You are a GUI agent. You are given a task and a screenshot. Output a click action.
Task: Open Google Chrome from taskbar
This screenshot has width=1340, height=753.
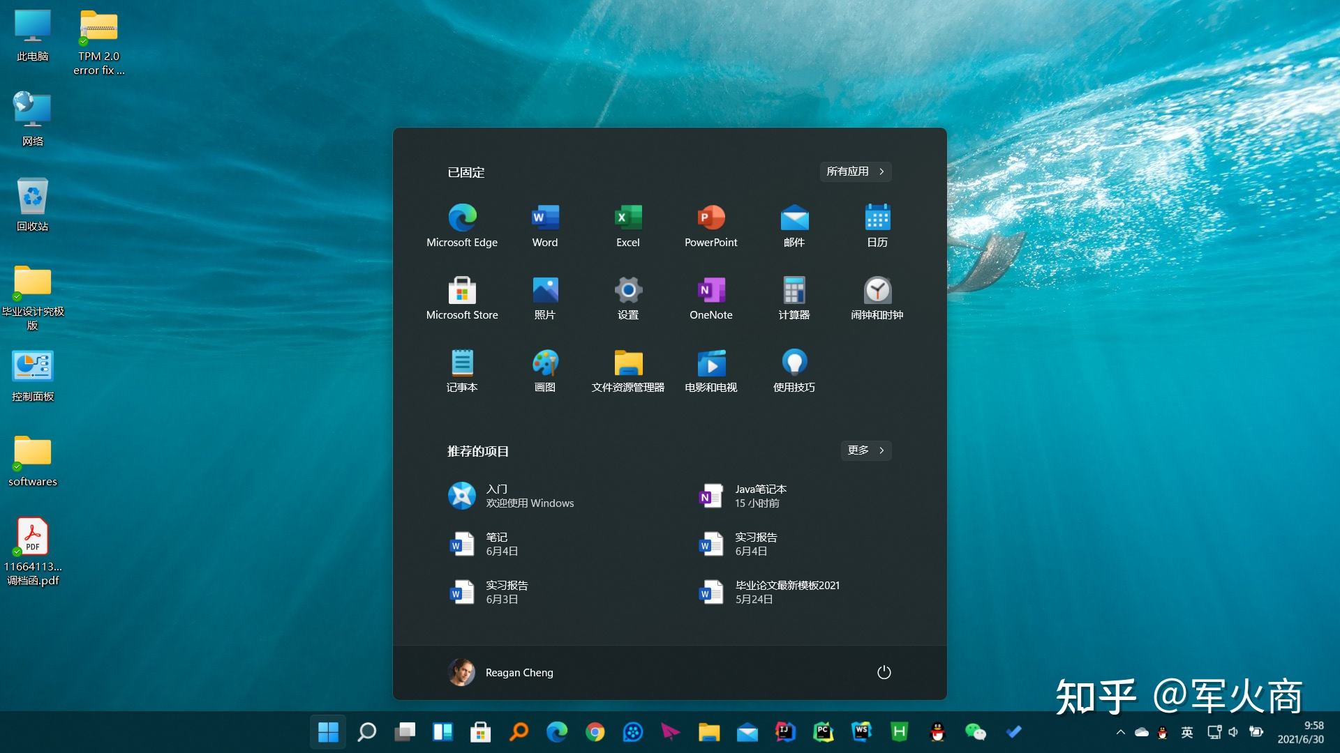click(x=595, y=732)
